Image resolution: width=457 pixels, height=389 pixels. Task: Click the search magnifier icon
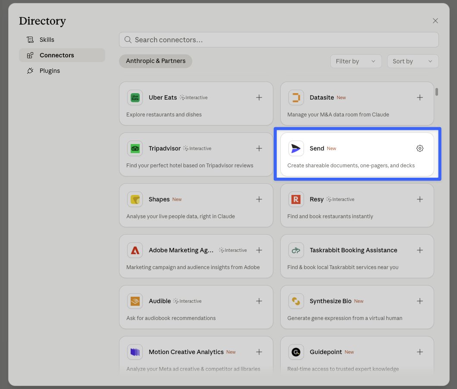128,40
